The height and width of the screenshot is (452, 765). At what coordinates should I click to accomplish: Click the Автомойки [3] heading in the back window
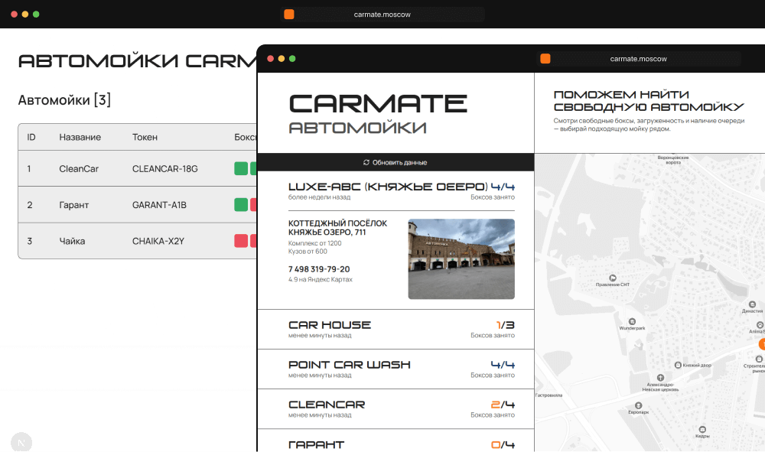[x=64, y=100]
